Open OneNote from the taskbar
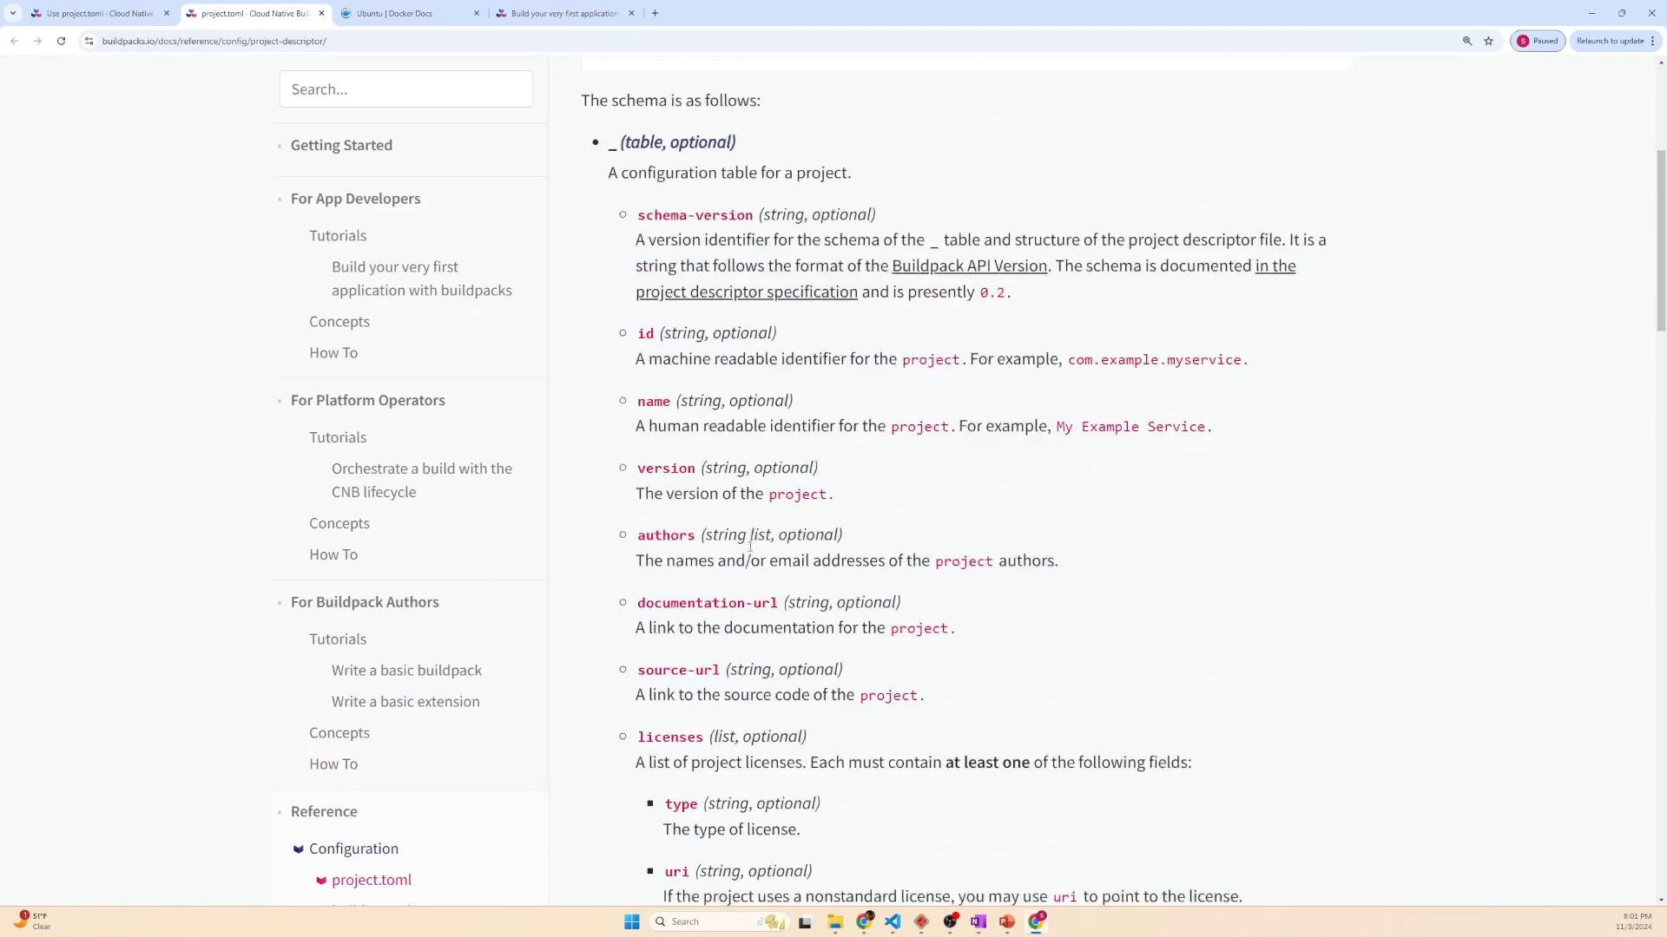This screenshot has height=937, width=1667. click(x=978, y=921)
